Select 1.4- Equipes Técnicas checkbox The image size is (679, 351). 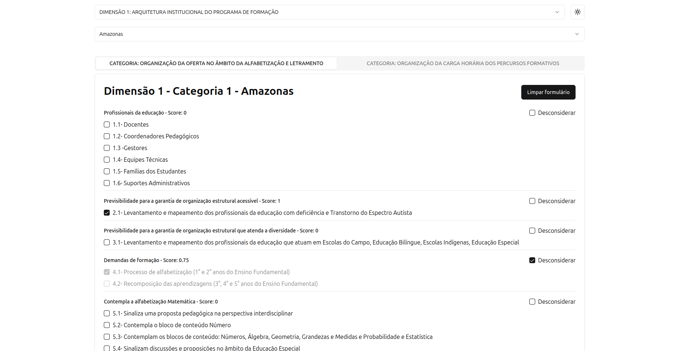pyautogui.click(x=107, y=160)
